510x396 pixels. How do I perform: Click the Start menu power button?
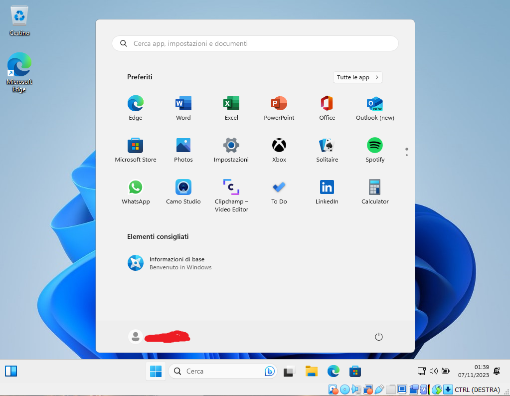point(378,337)
